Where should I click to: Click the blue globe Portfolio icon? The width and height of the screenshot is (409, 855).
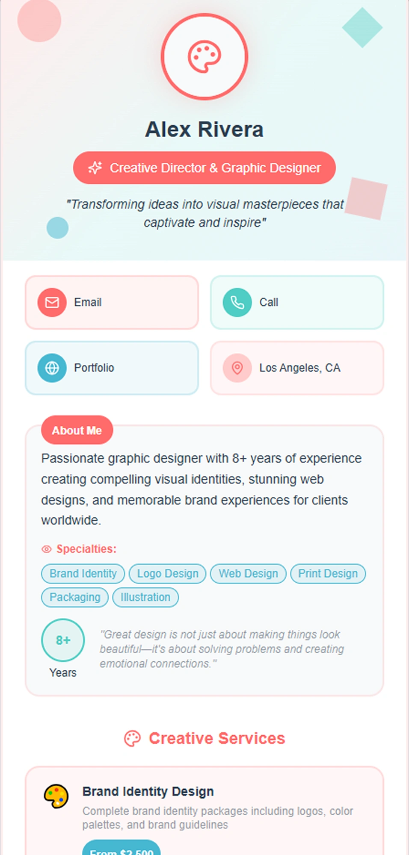tap(52, 368)
